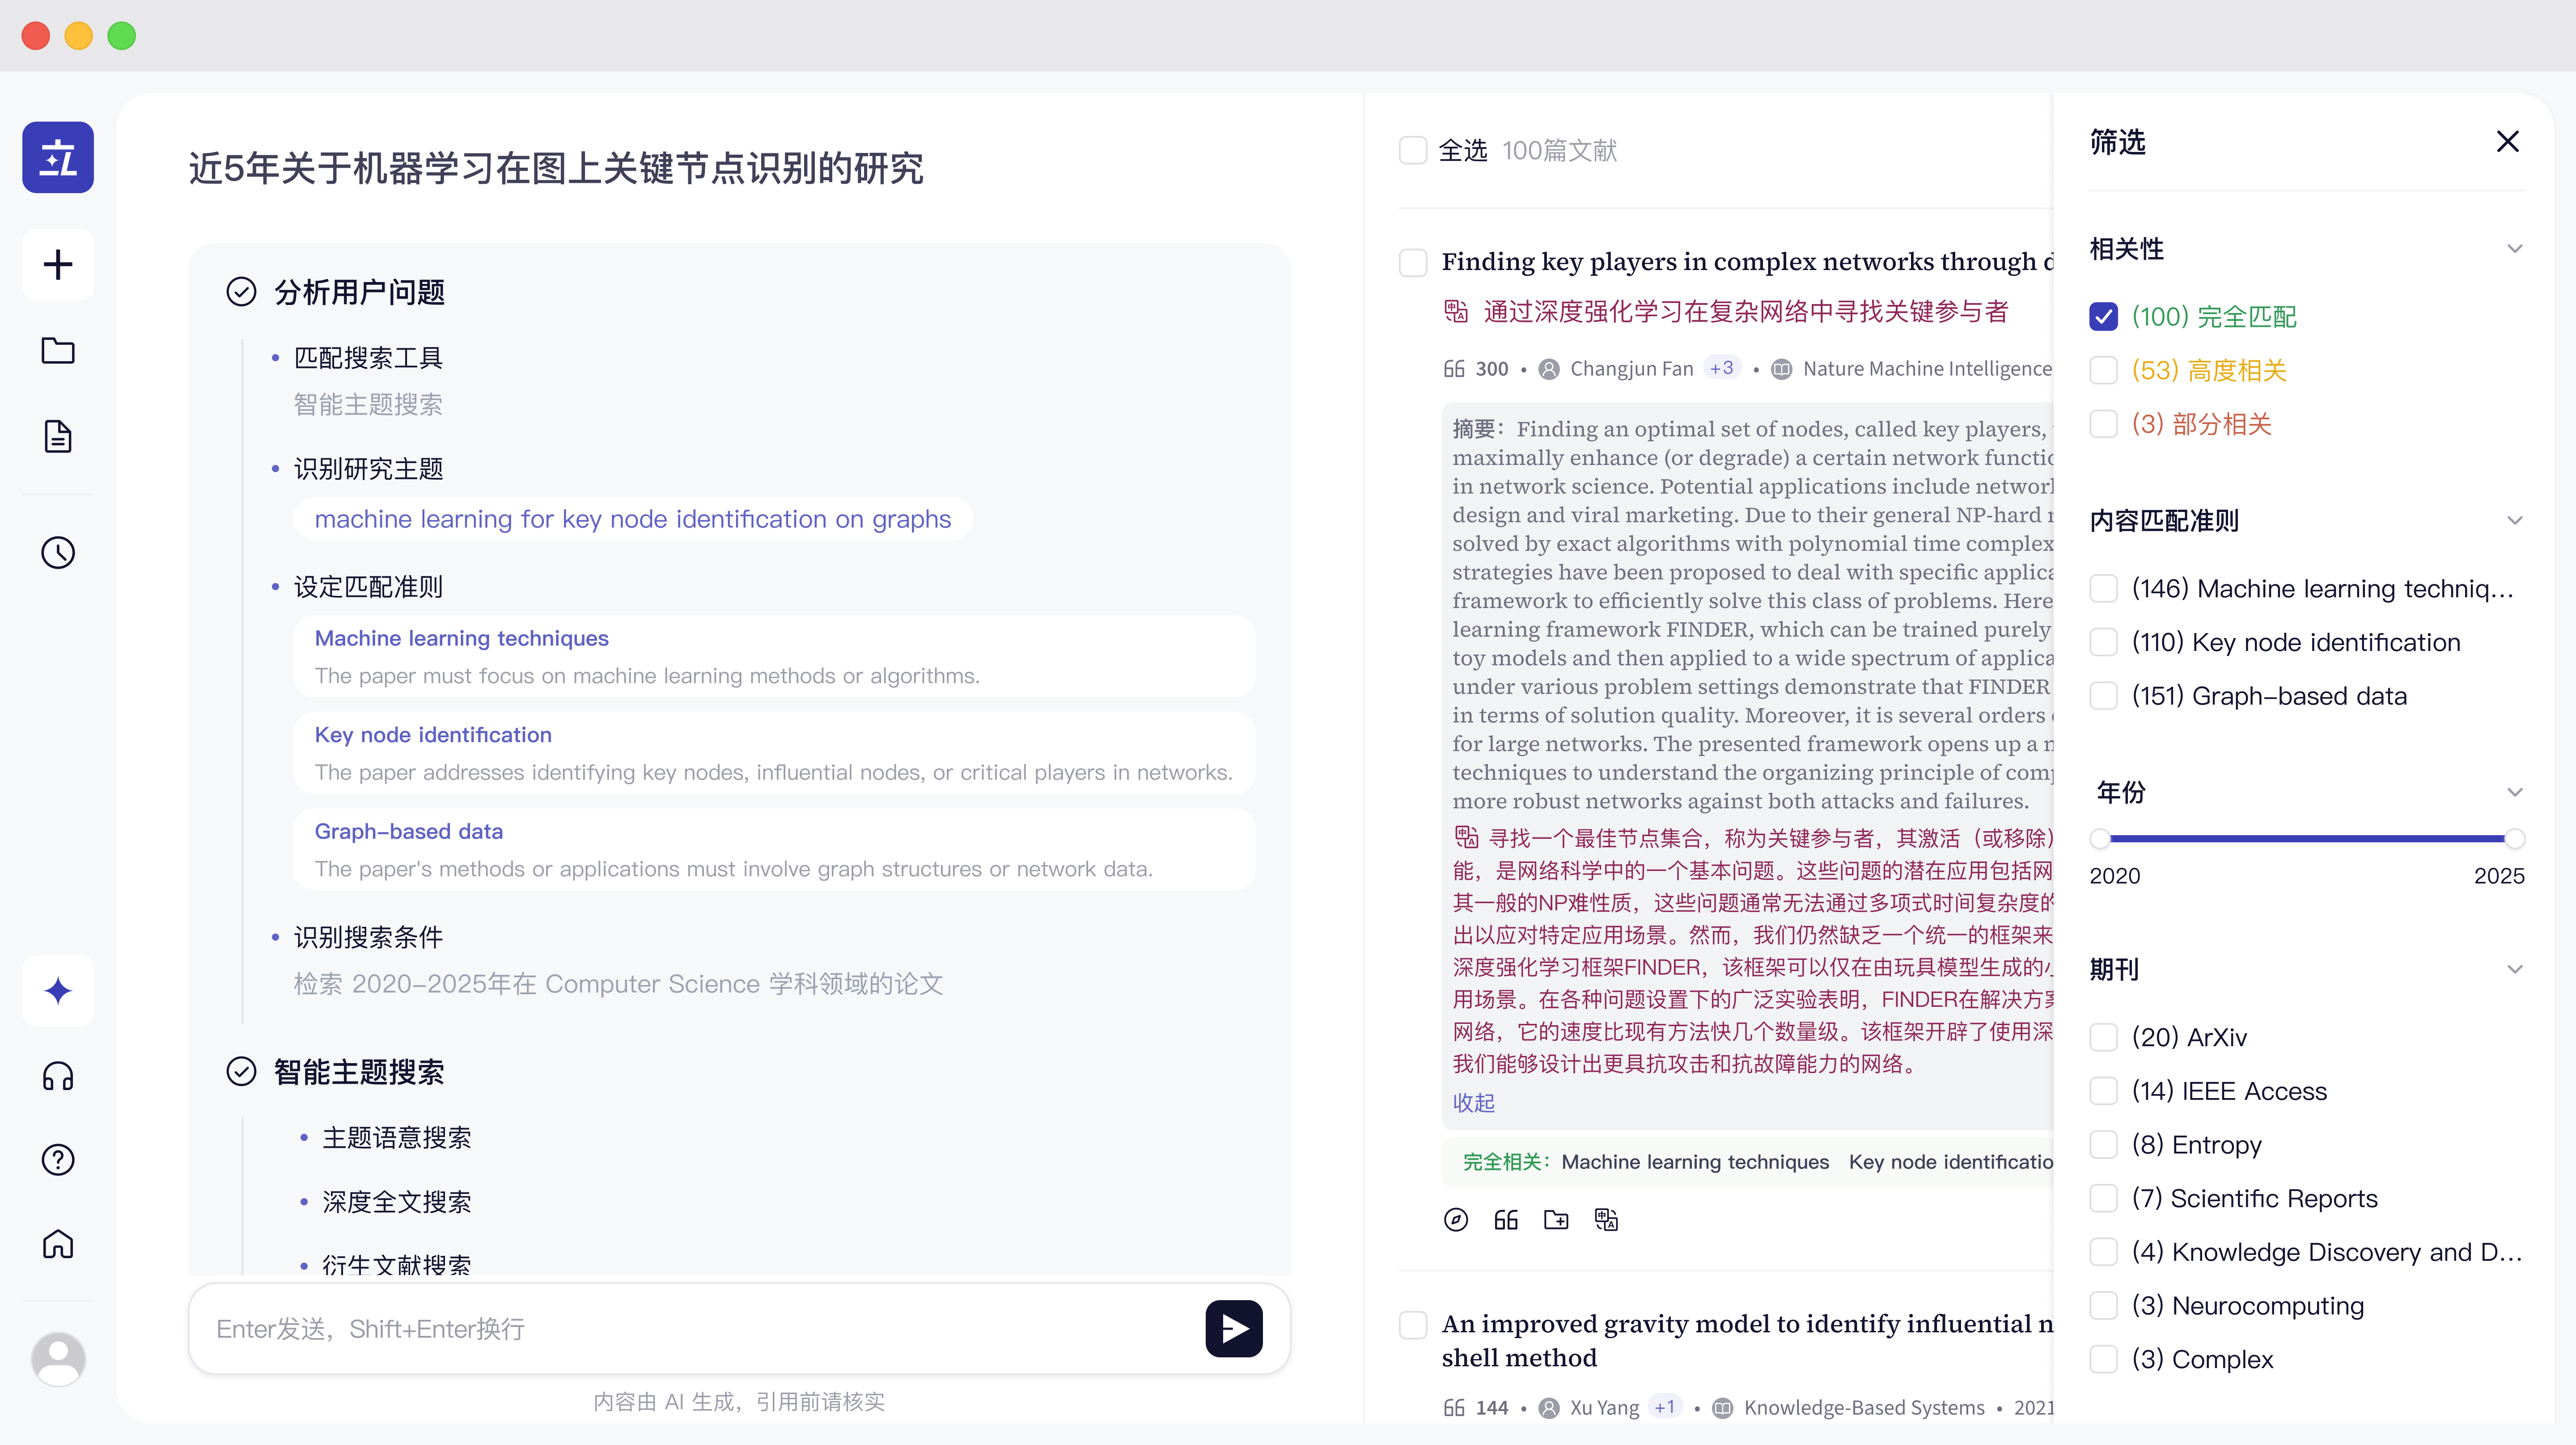2576x1445 pixels.
Task: Click the 分析用户问题 step heading
Action: pos(360,292)
